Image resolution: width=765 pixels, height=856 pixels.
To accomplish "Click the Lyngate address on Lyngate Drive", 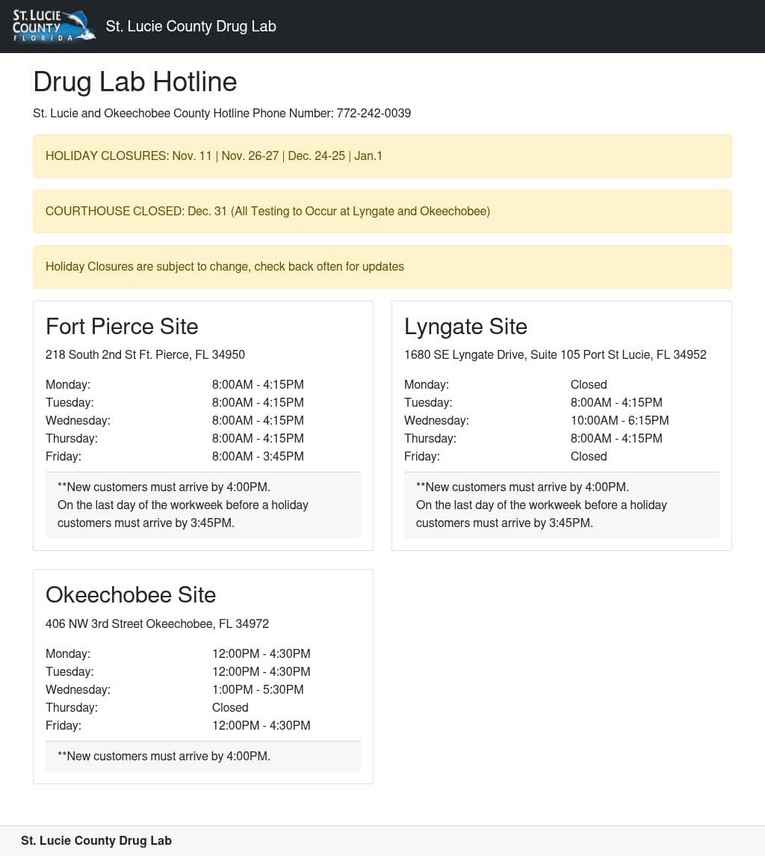I will 555,355.
